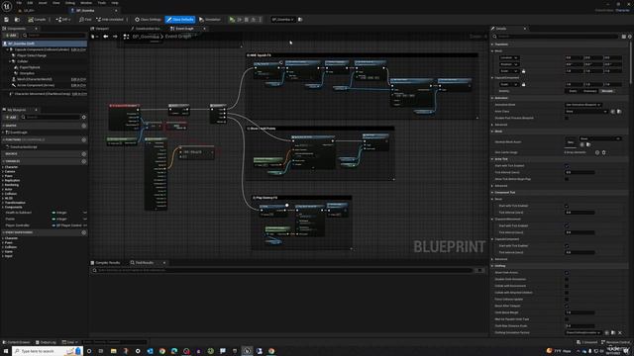
Task: Expand Rendering variable category
Action: pos(3,185)
